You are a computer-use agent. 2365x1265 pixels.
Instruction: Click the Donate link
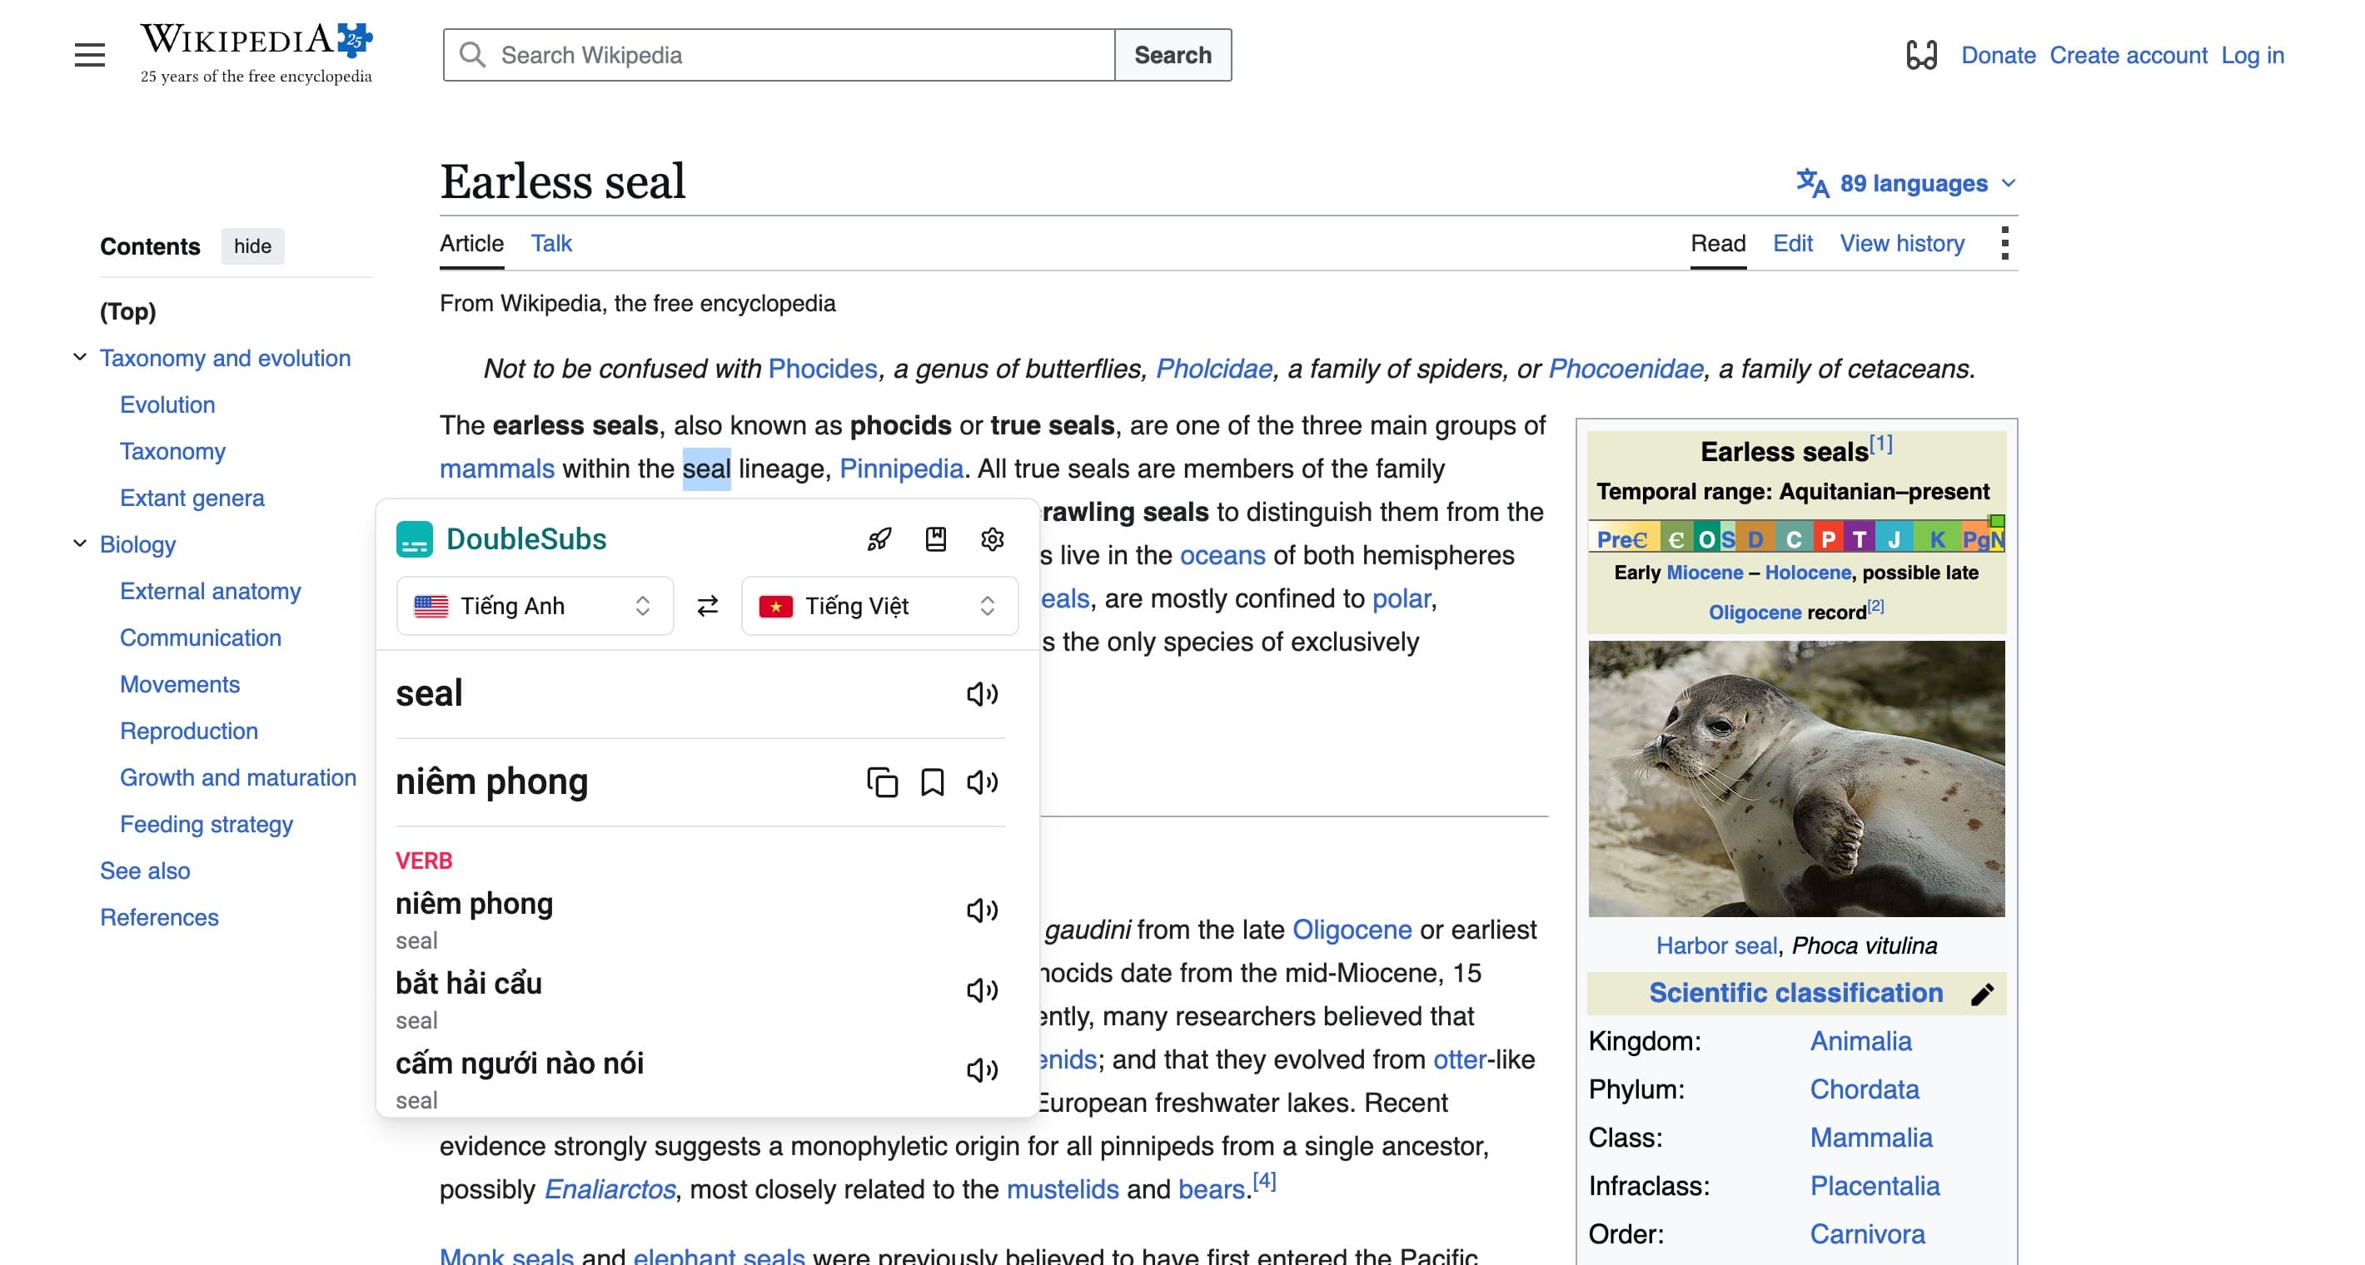click(1998, 55)
